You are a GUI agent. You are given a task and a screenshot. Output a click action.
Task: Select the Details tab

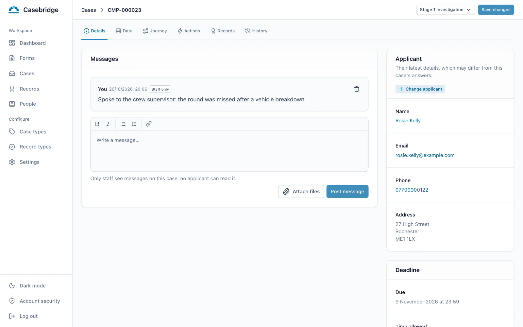coord(94,31)
